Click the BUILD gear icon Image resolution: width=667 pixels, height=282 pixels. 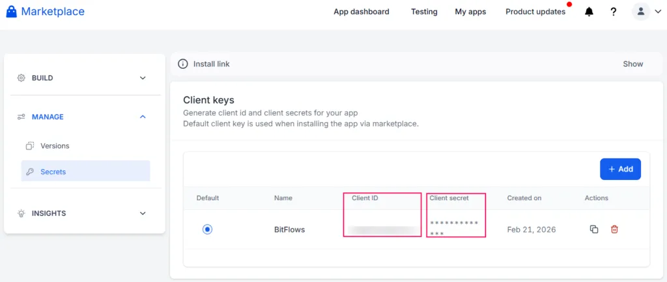coord(21,78)
